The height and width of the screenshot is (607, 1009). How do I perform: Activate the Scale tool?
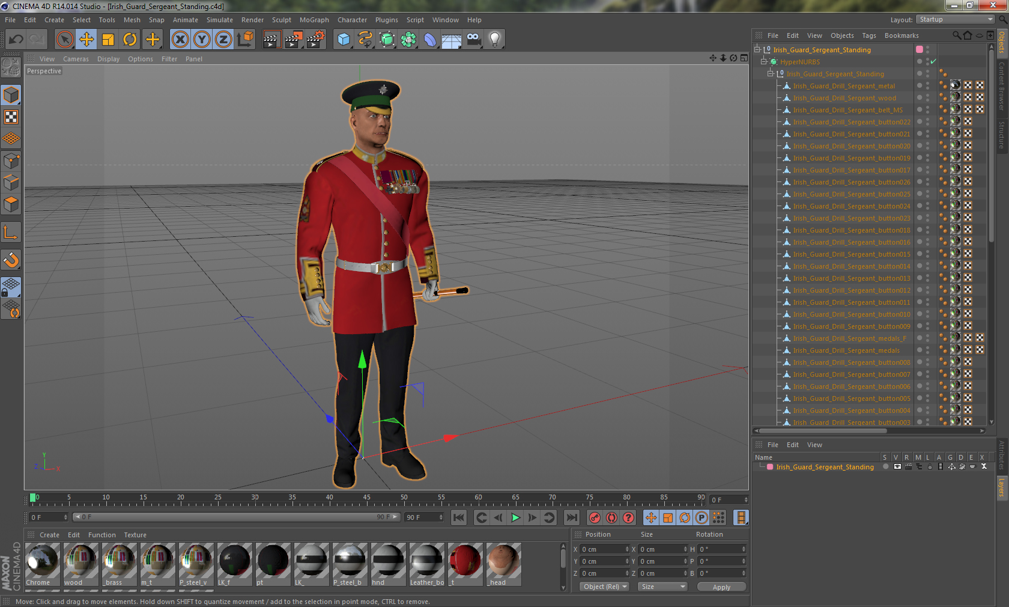pyautogui.click(x=108, y=40)
